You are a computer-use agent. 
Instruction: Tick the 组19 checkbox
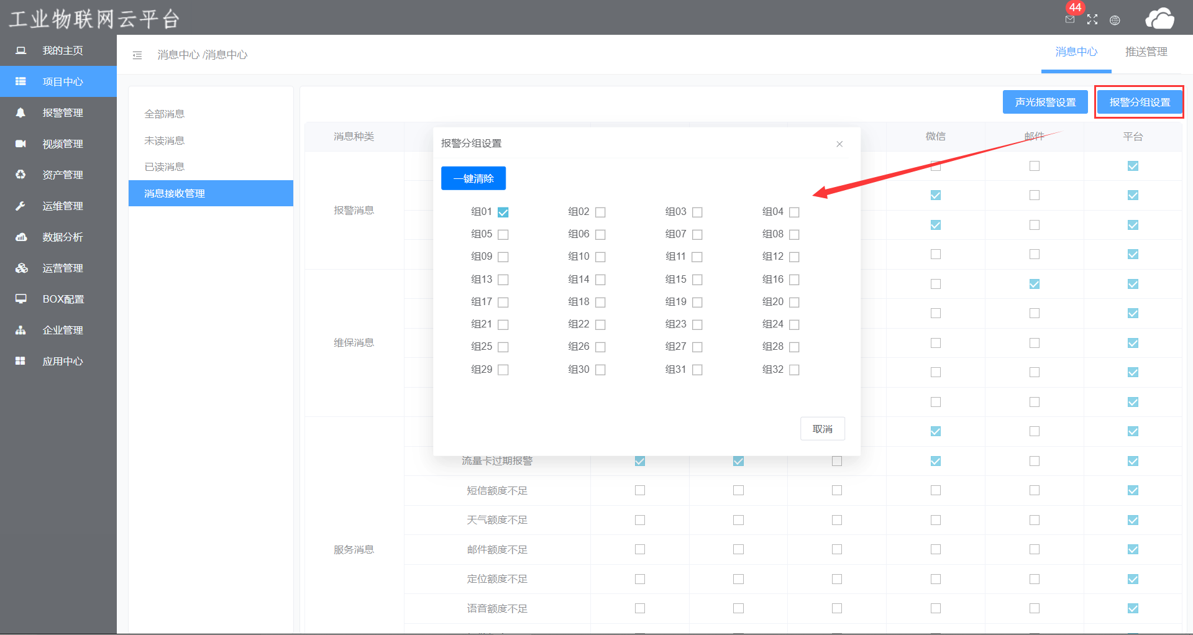(697, 303)
